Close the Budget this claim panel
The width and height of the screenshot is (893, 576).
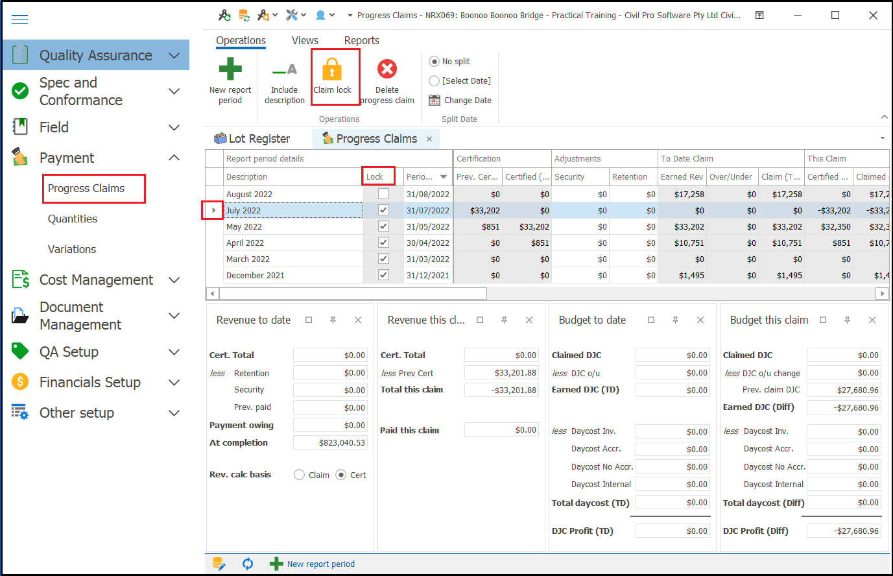872,320
